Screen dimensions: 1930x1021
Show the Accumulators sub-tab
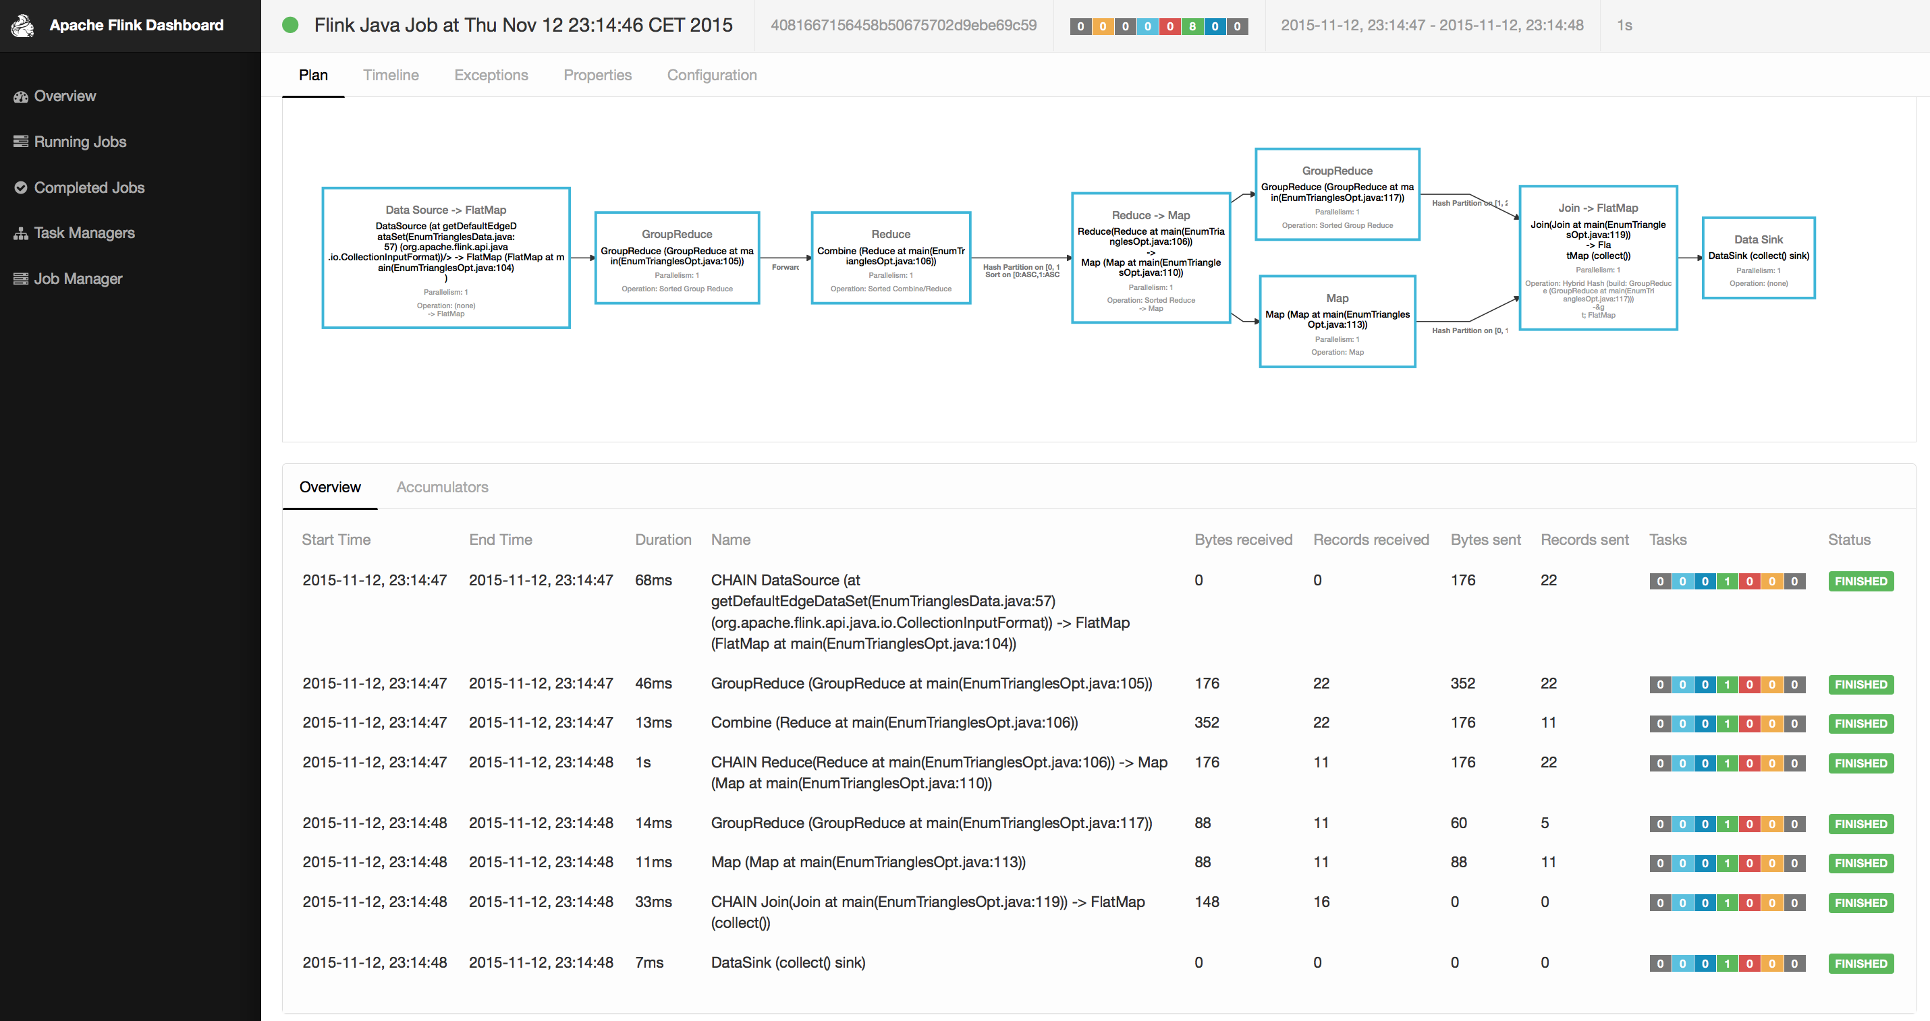pyautogui.click(x=442, y=488)
